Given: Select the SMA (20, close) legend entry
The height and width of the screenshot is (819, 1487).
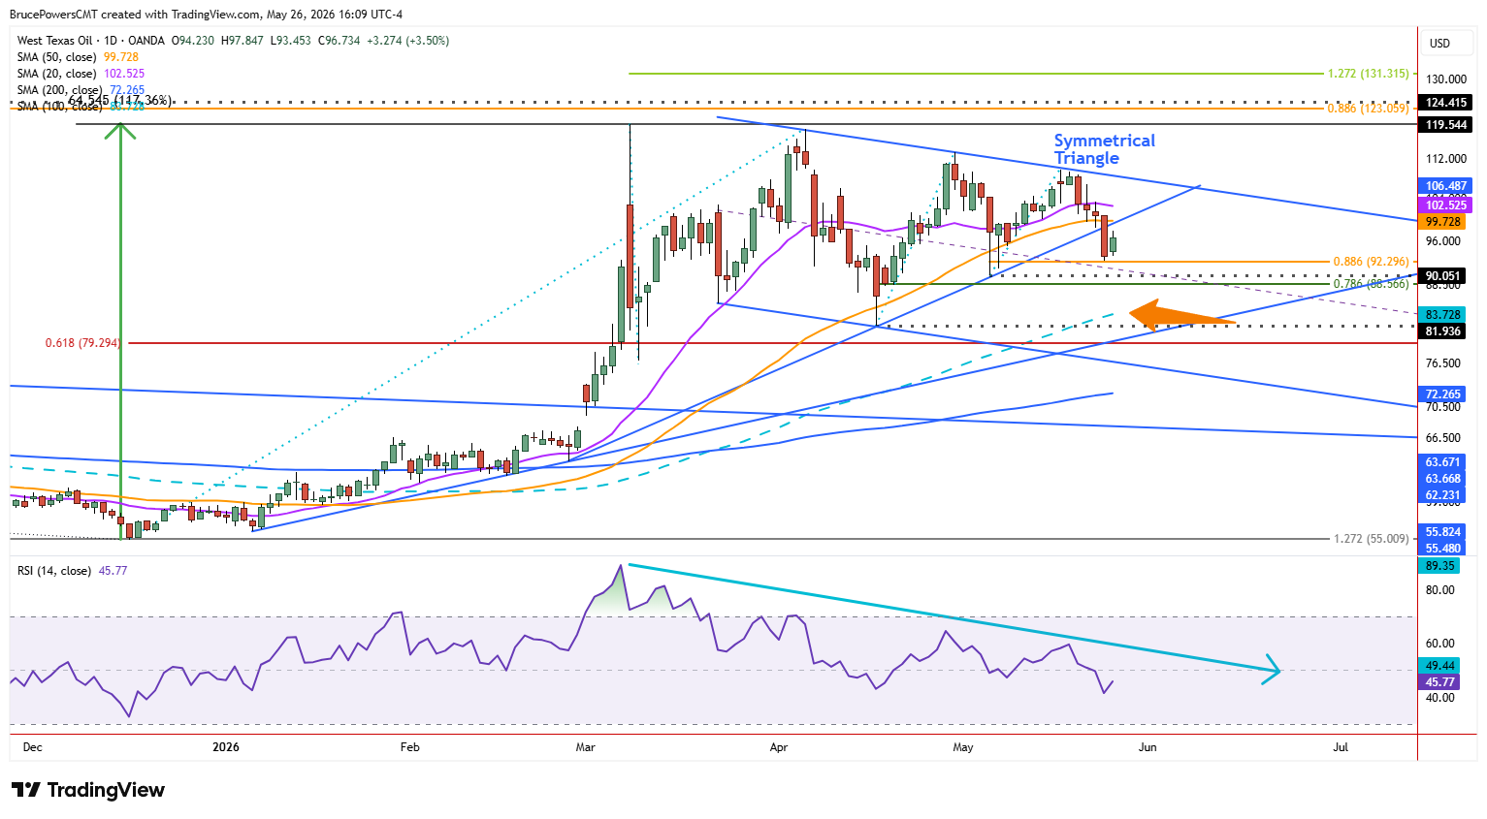Looking at the screenshot, I should click(81, 74).
